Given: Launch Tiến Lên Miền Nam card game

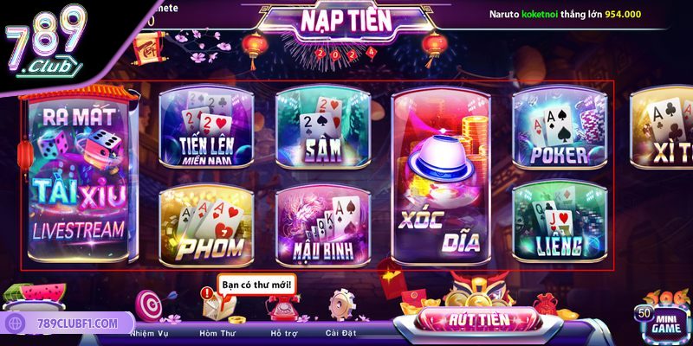Looking at the screenshot, I should click(206, 127).
